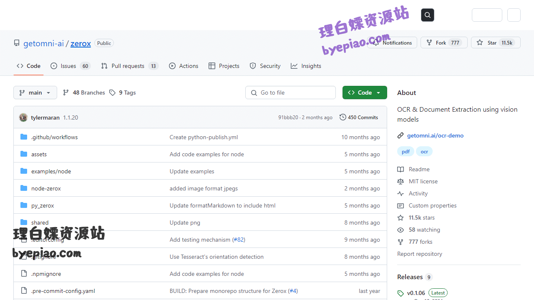Image resolution: width=534 pixels, height=300 pixels.
Task: Open the .github/workflows folder
Action: pyautogui.click(x=55, y=137)
